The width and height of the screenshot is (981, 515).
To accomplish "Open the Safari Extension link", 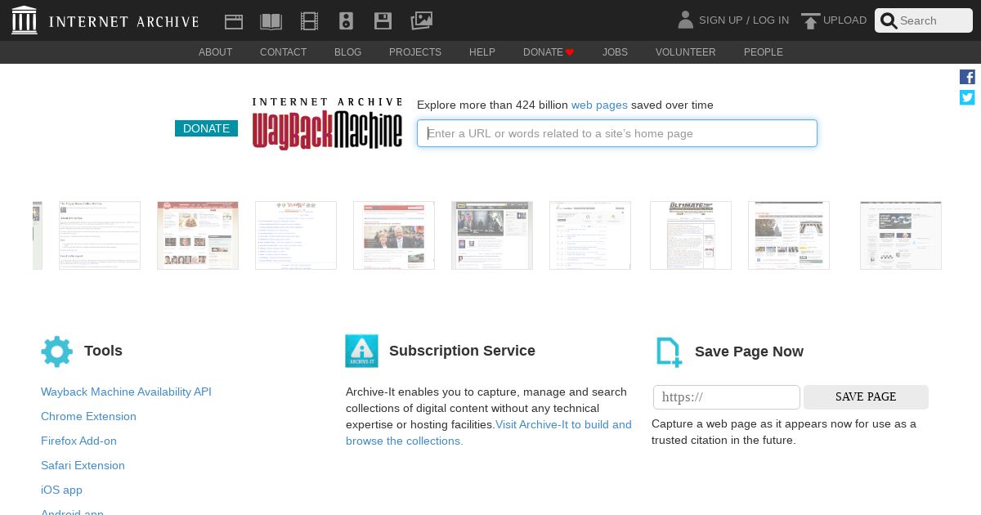I will tap(83, 465).
